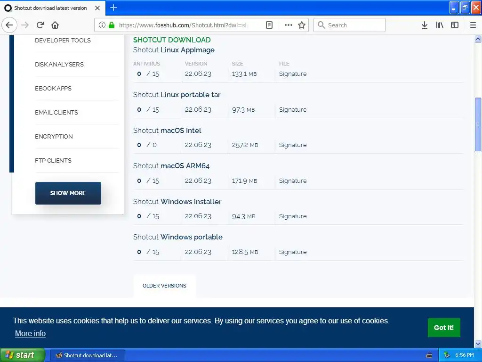
Task: Click the fosshub URL address bar
Action: (182, 25)
